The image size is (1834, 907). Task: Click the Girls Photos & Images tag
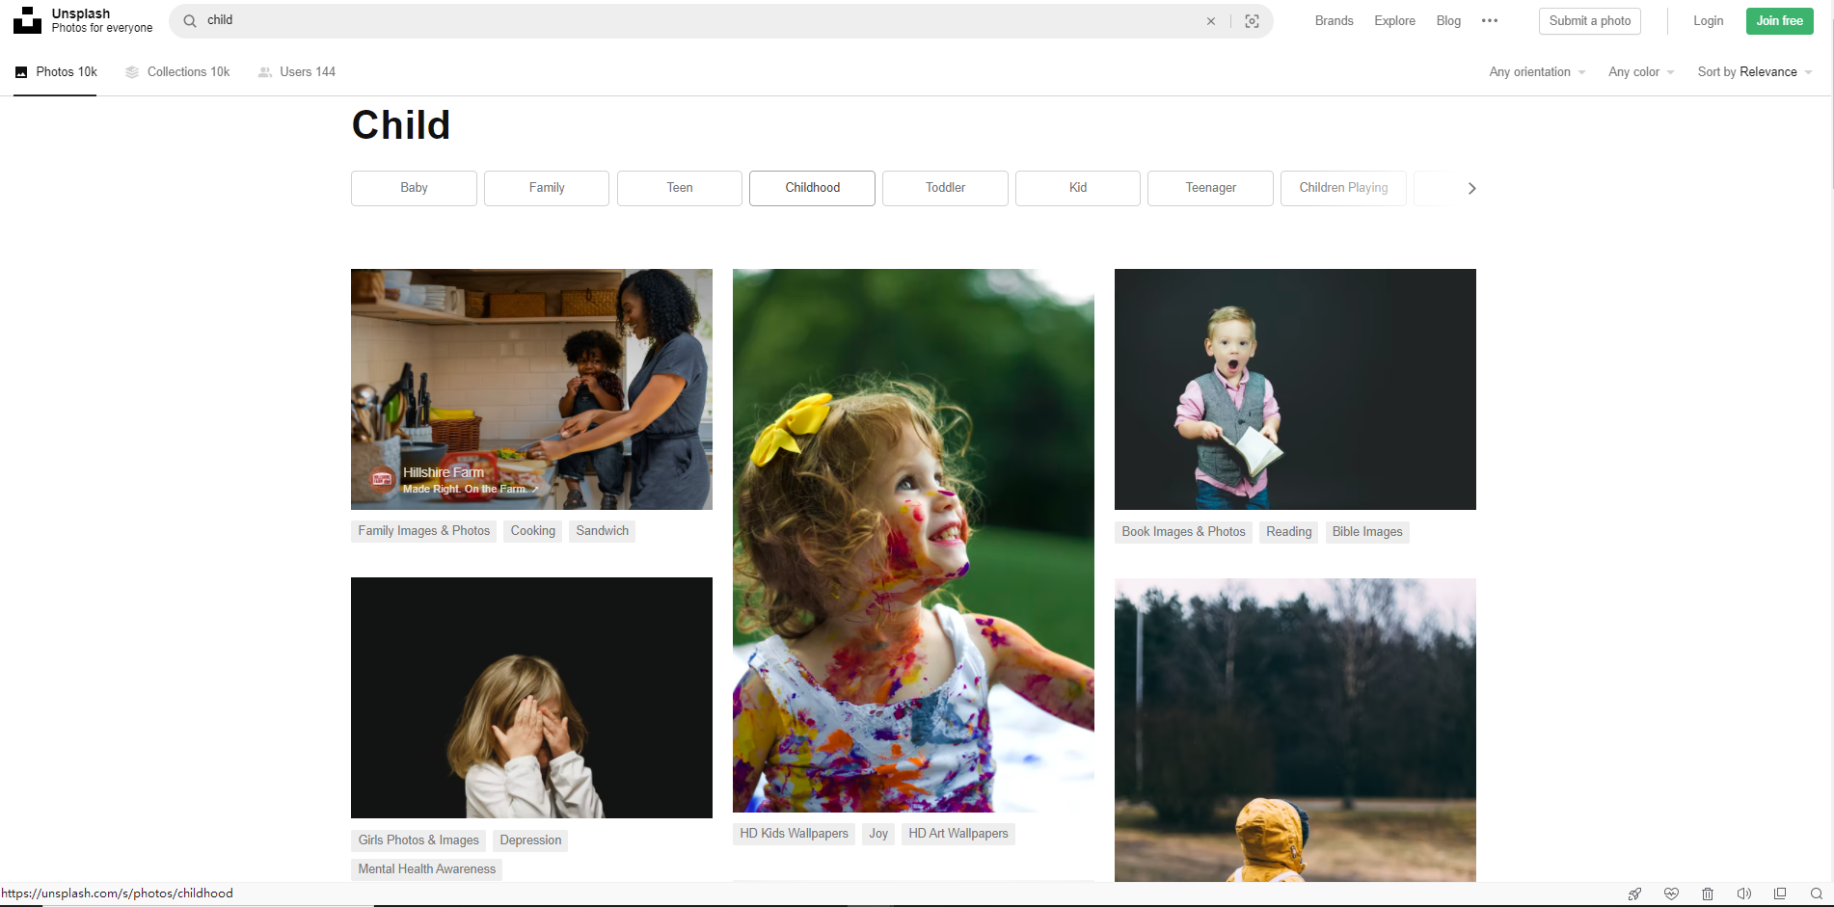point(418,840)
